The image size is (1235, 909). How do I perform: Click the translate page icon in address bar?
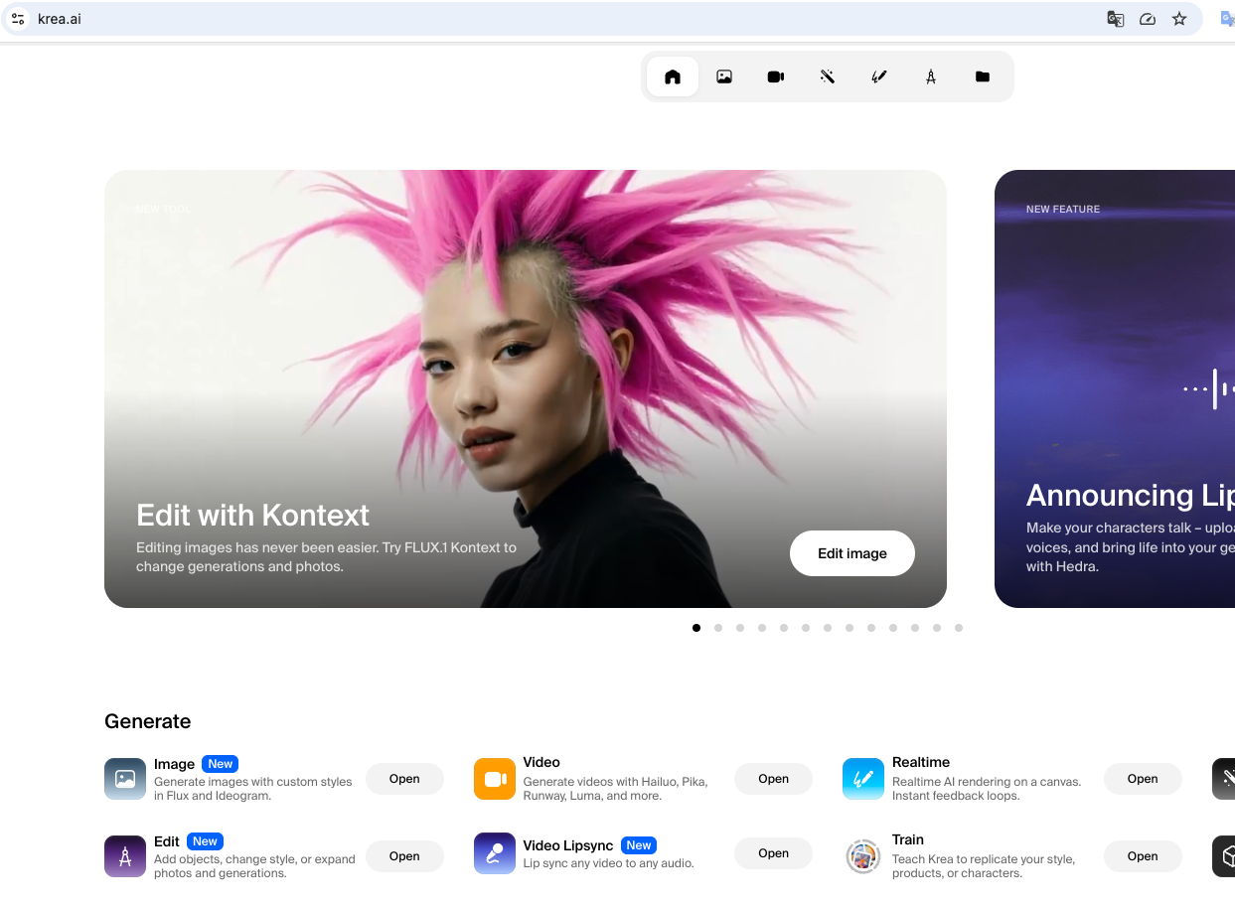point(1116,19)
